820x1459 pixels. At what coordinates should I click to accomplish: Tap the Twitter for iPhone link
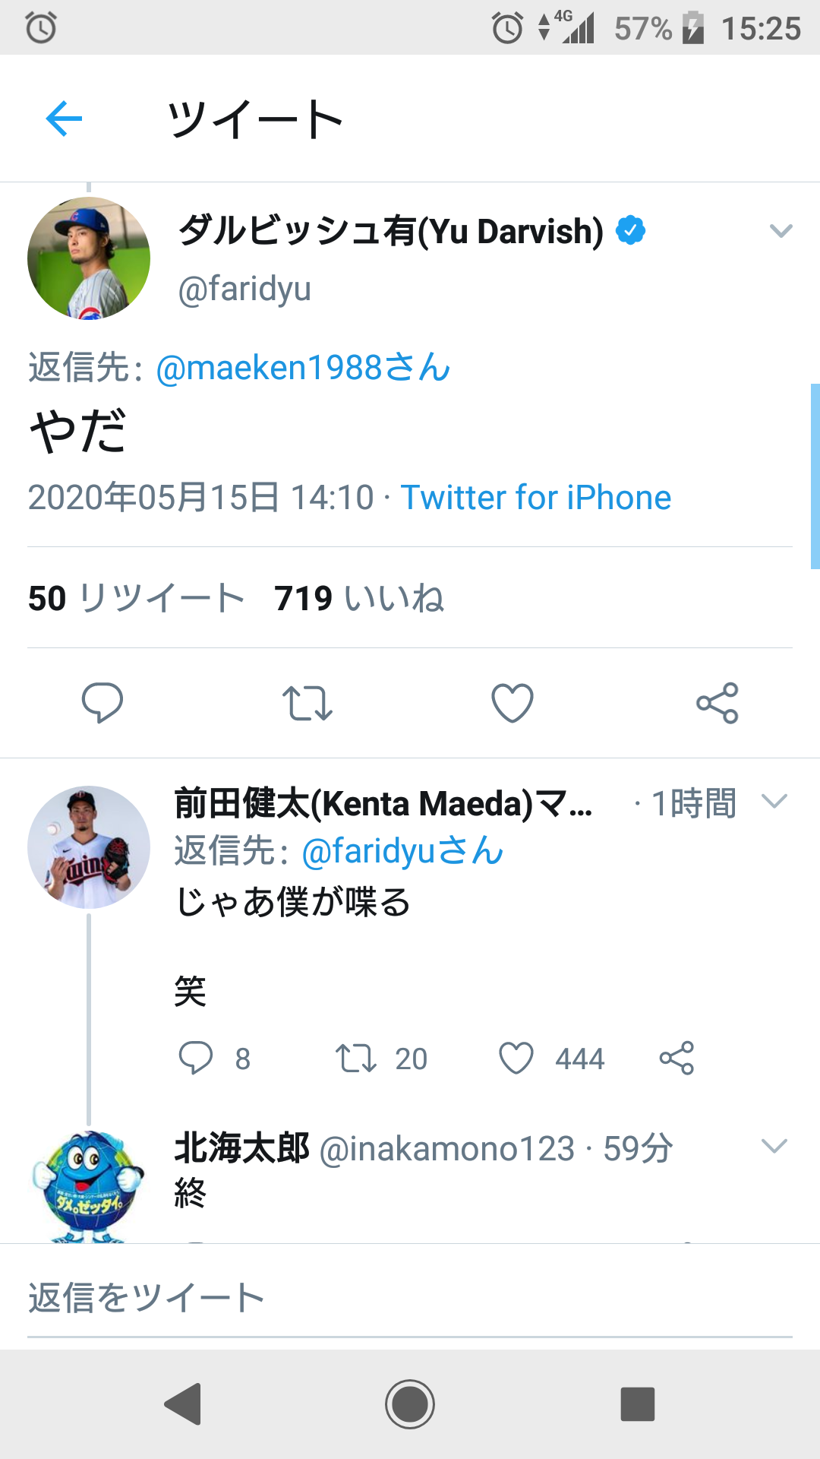click(536, 498)
